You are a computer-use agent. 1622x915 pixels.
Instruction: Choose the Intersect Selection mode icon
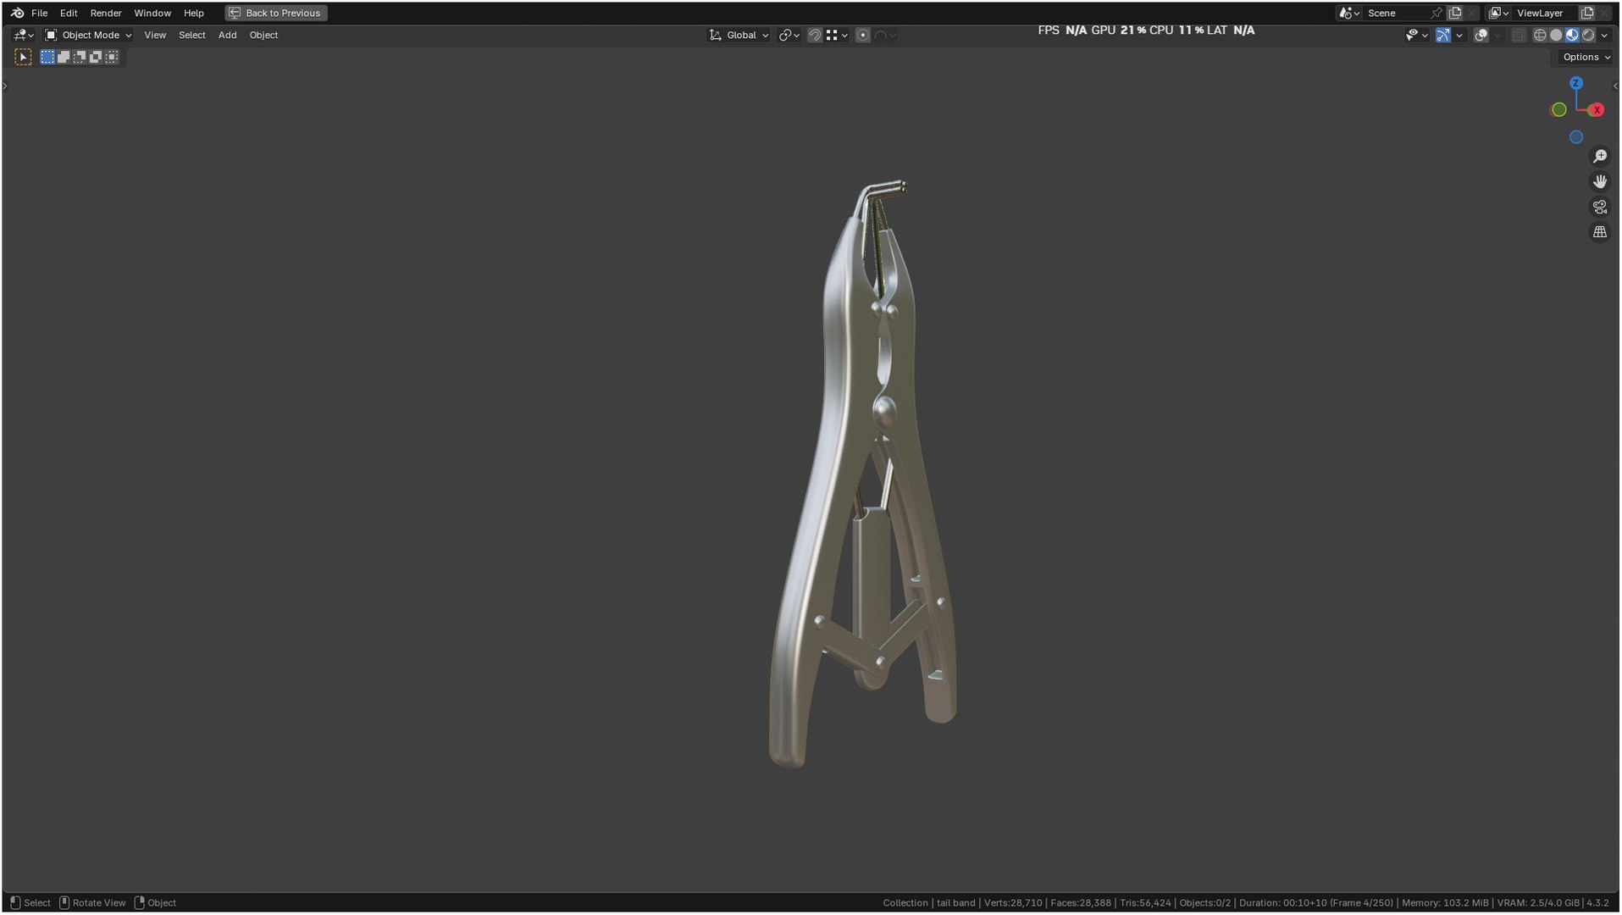[x=112, y=57]
